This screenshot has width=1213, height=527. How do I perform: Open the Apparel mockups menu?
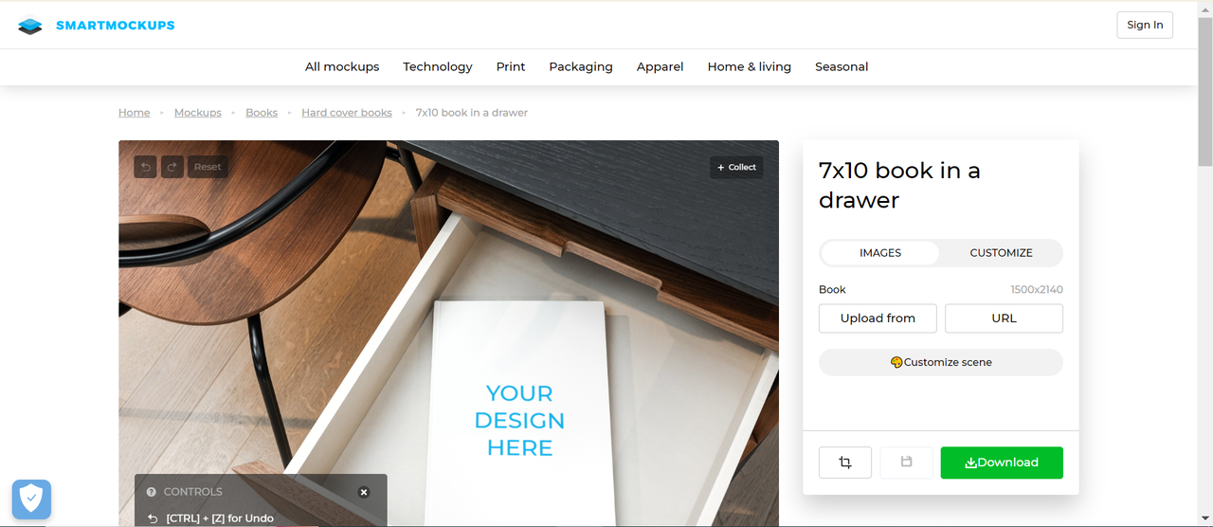pos(660,66)
